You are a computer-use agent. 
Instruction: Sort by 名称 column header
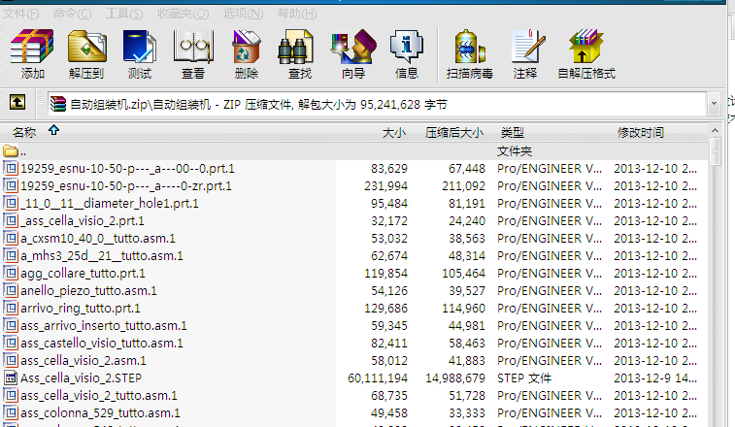click(x=24, y=133)
